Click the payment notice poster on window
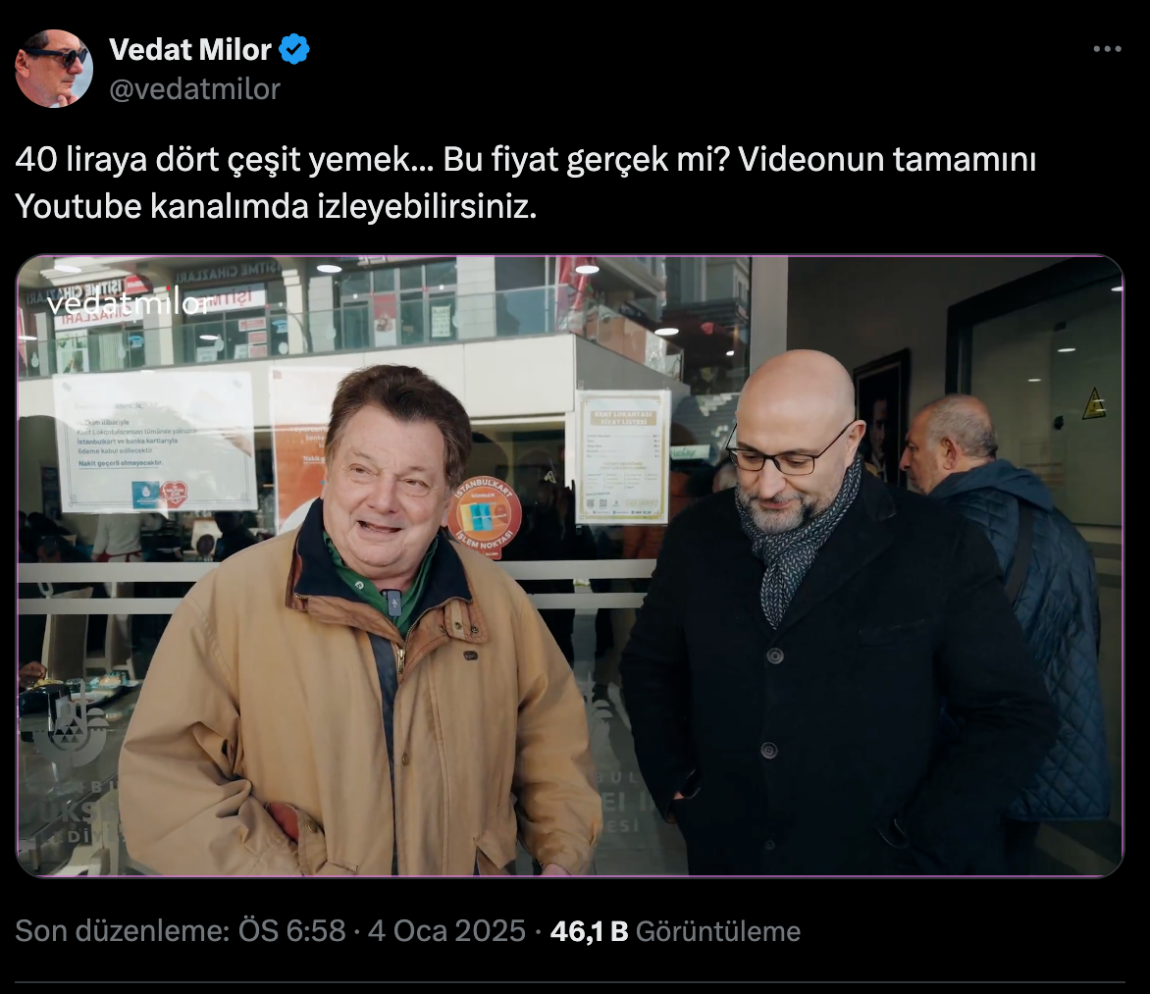 pos(154,441)
